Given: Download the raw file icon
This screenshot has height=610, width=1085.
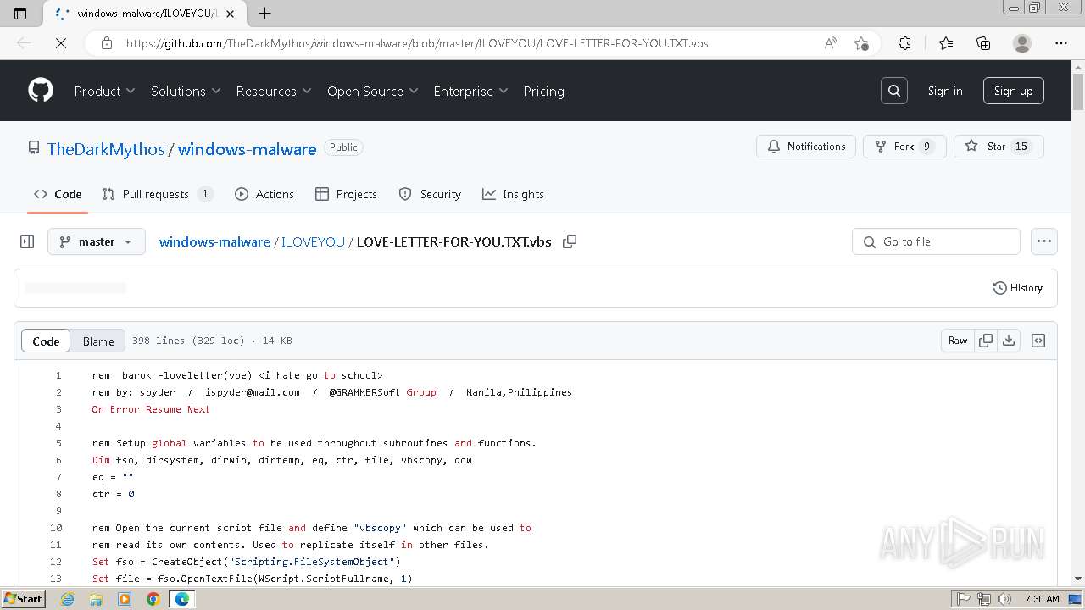Looking at the screenshot, I should pos(1009,341).
